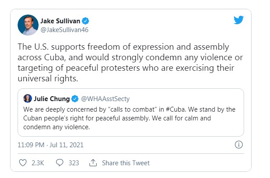Open Jake Sullivan's profile picture

(28, 25)
